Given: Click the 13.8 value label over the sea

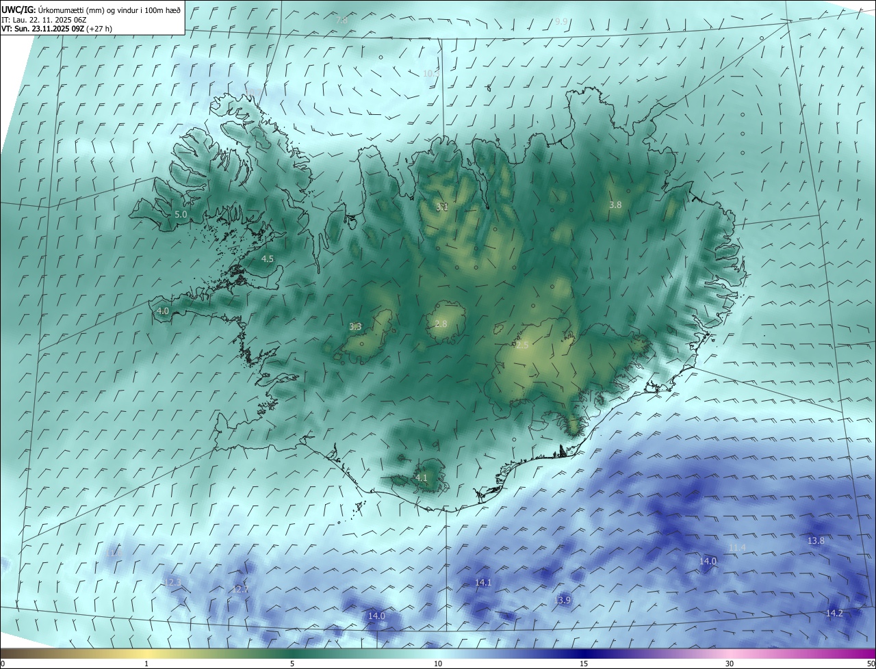Looking at the screenshot, I should [816, 541].
